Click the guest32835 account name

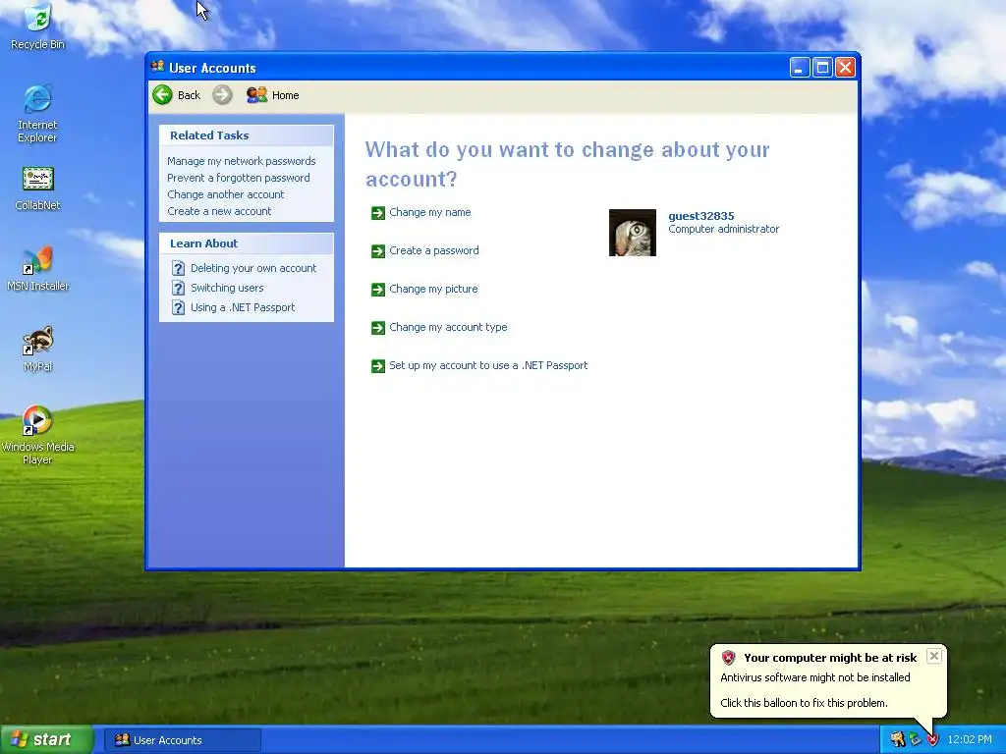[x=700, y=216]
